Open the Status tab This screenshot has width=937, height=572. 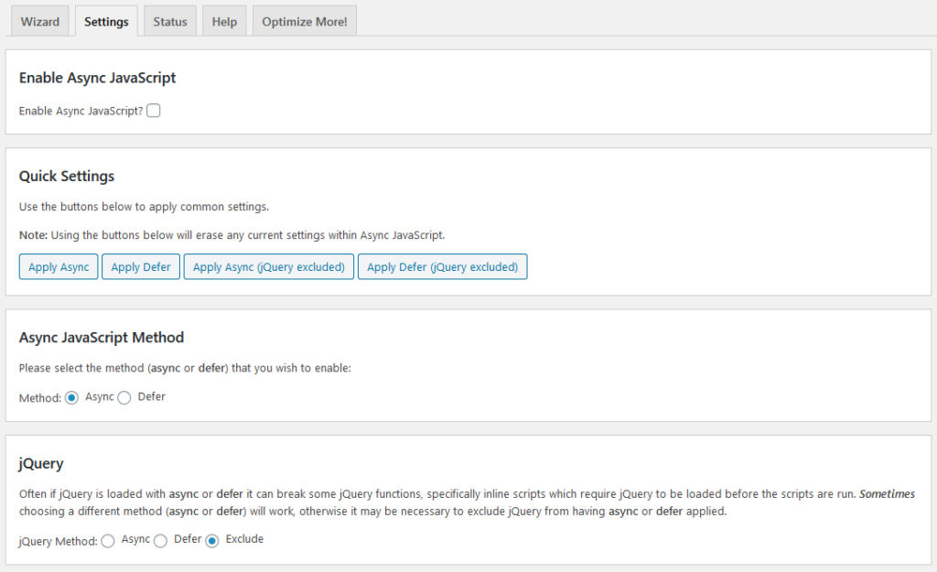tap(170, 22)
